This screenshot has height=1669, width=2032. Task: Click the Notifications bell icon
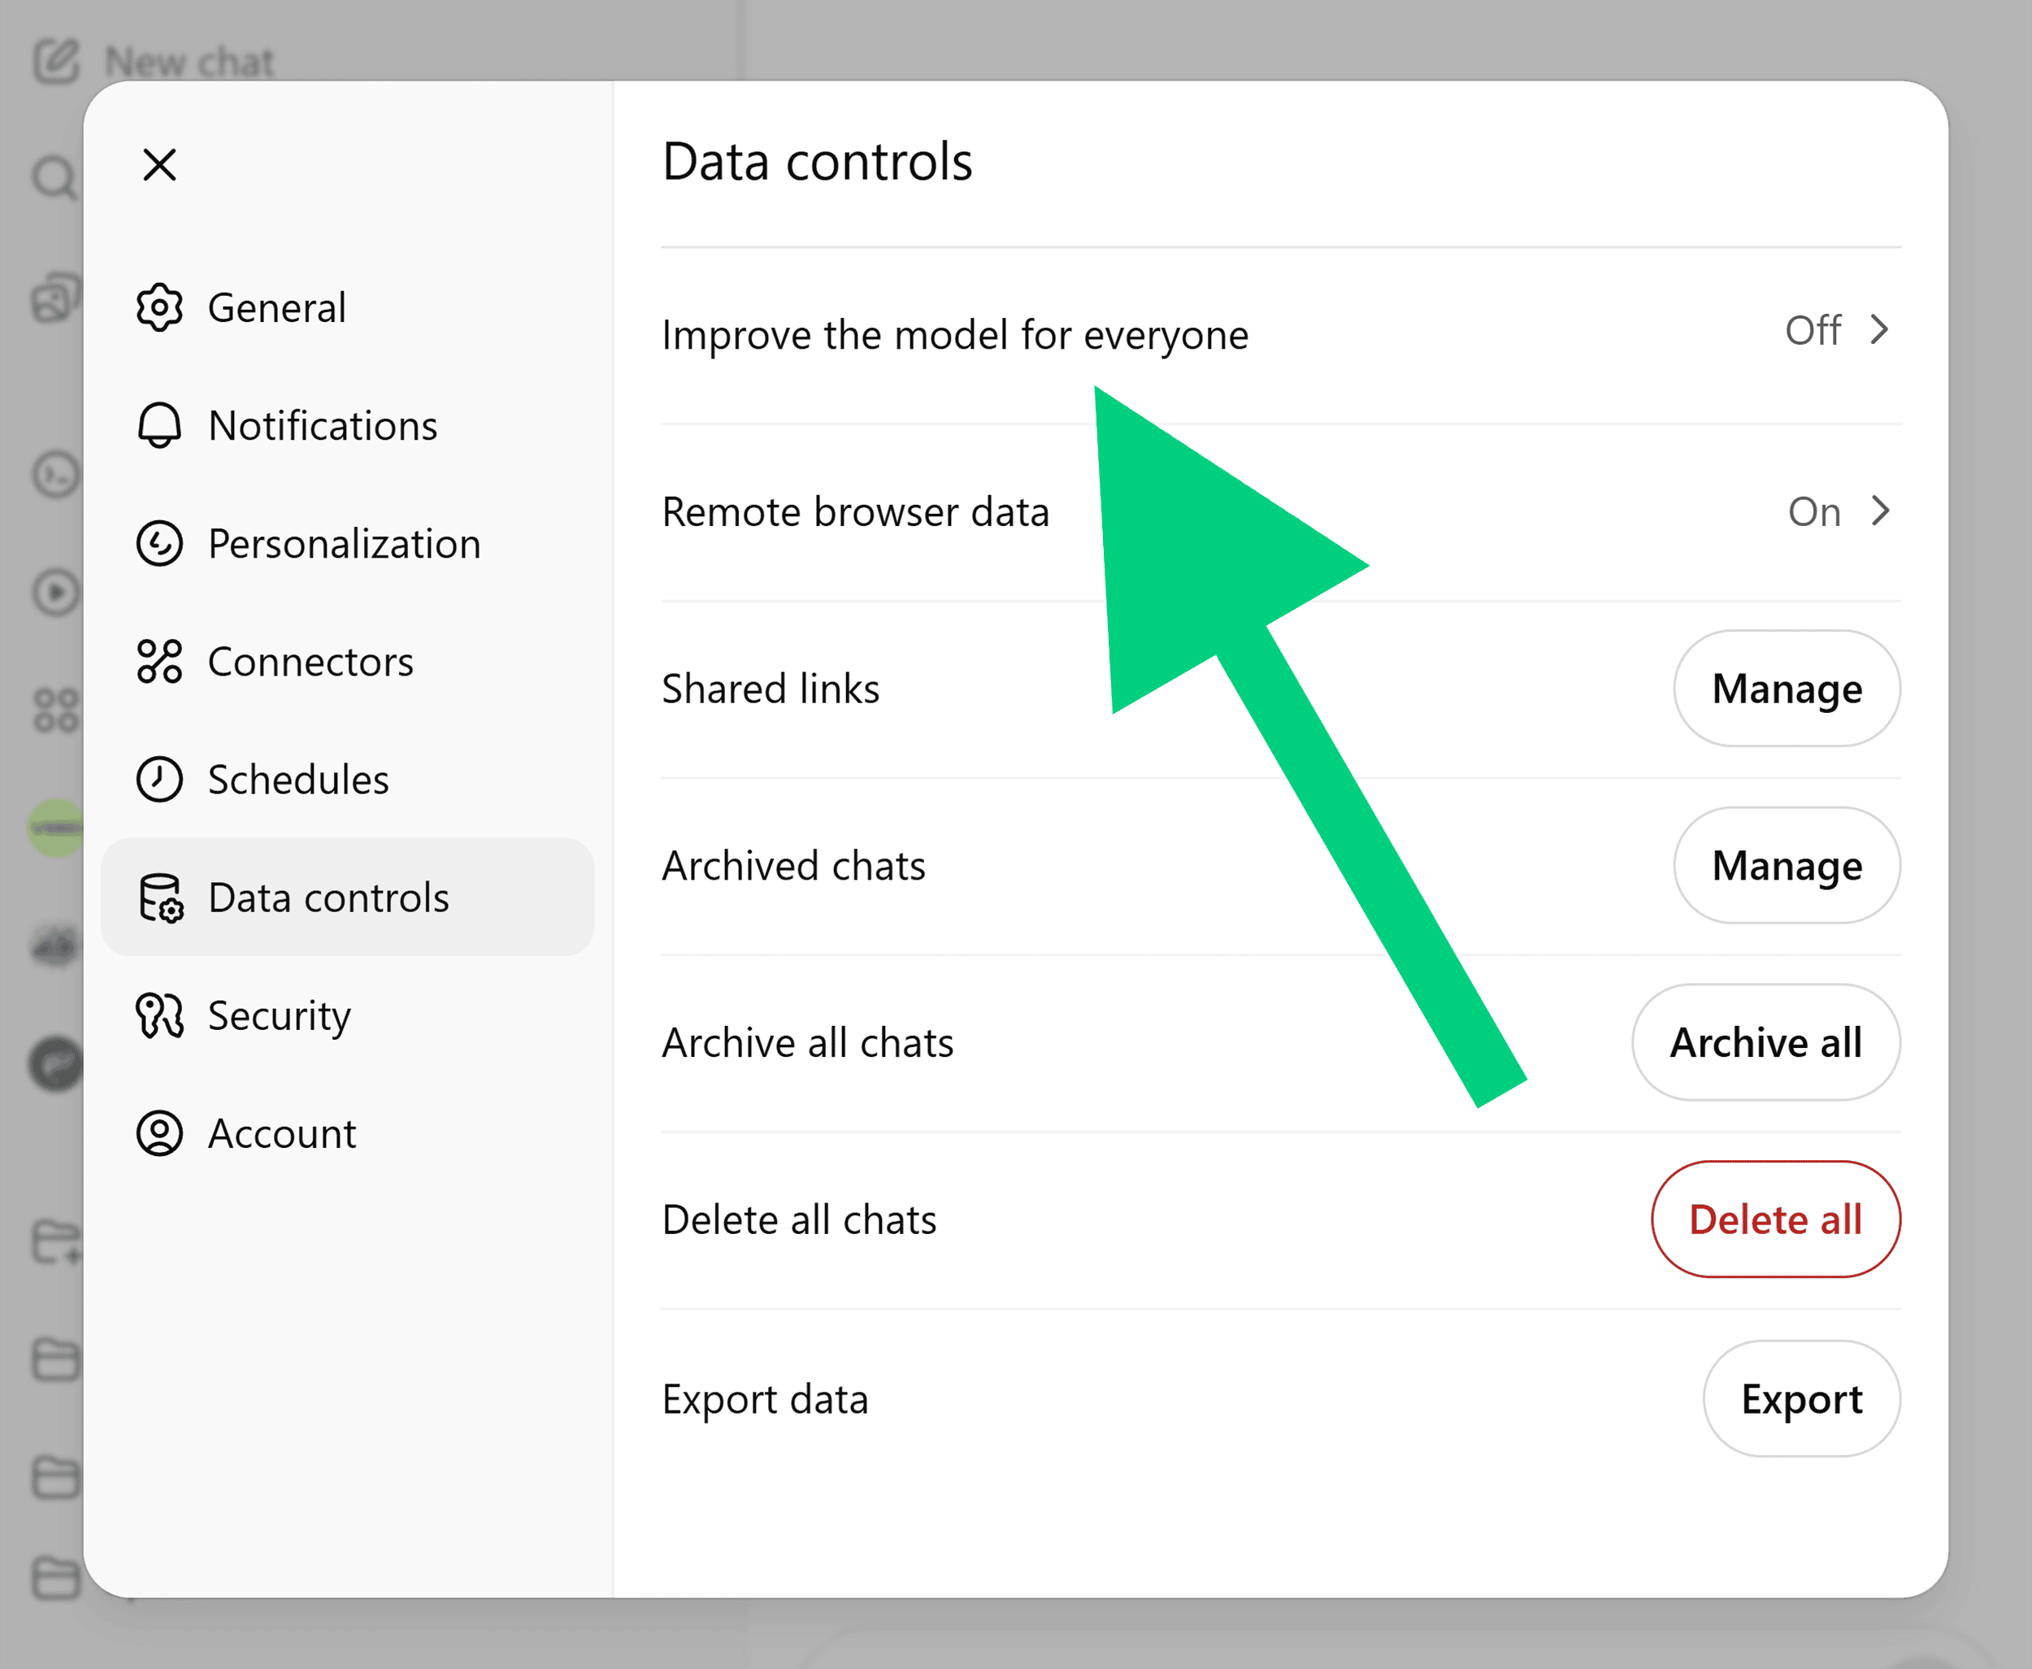[159, 425]
